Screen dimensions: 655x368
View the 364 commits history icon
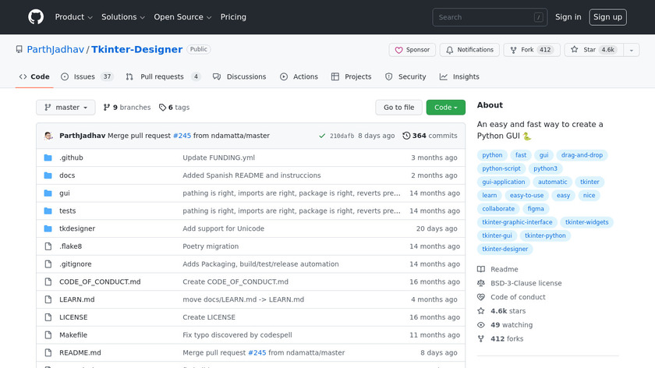tap(406, 136)
